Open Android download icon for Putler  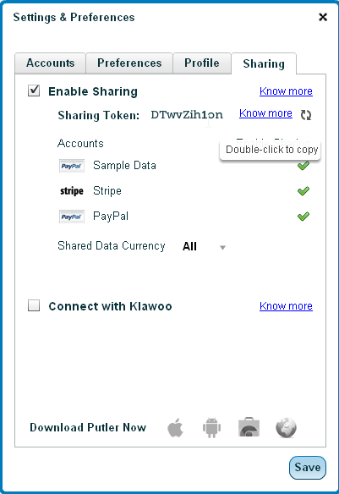click(x=211, y=427)
